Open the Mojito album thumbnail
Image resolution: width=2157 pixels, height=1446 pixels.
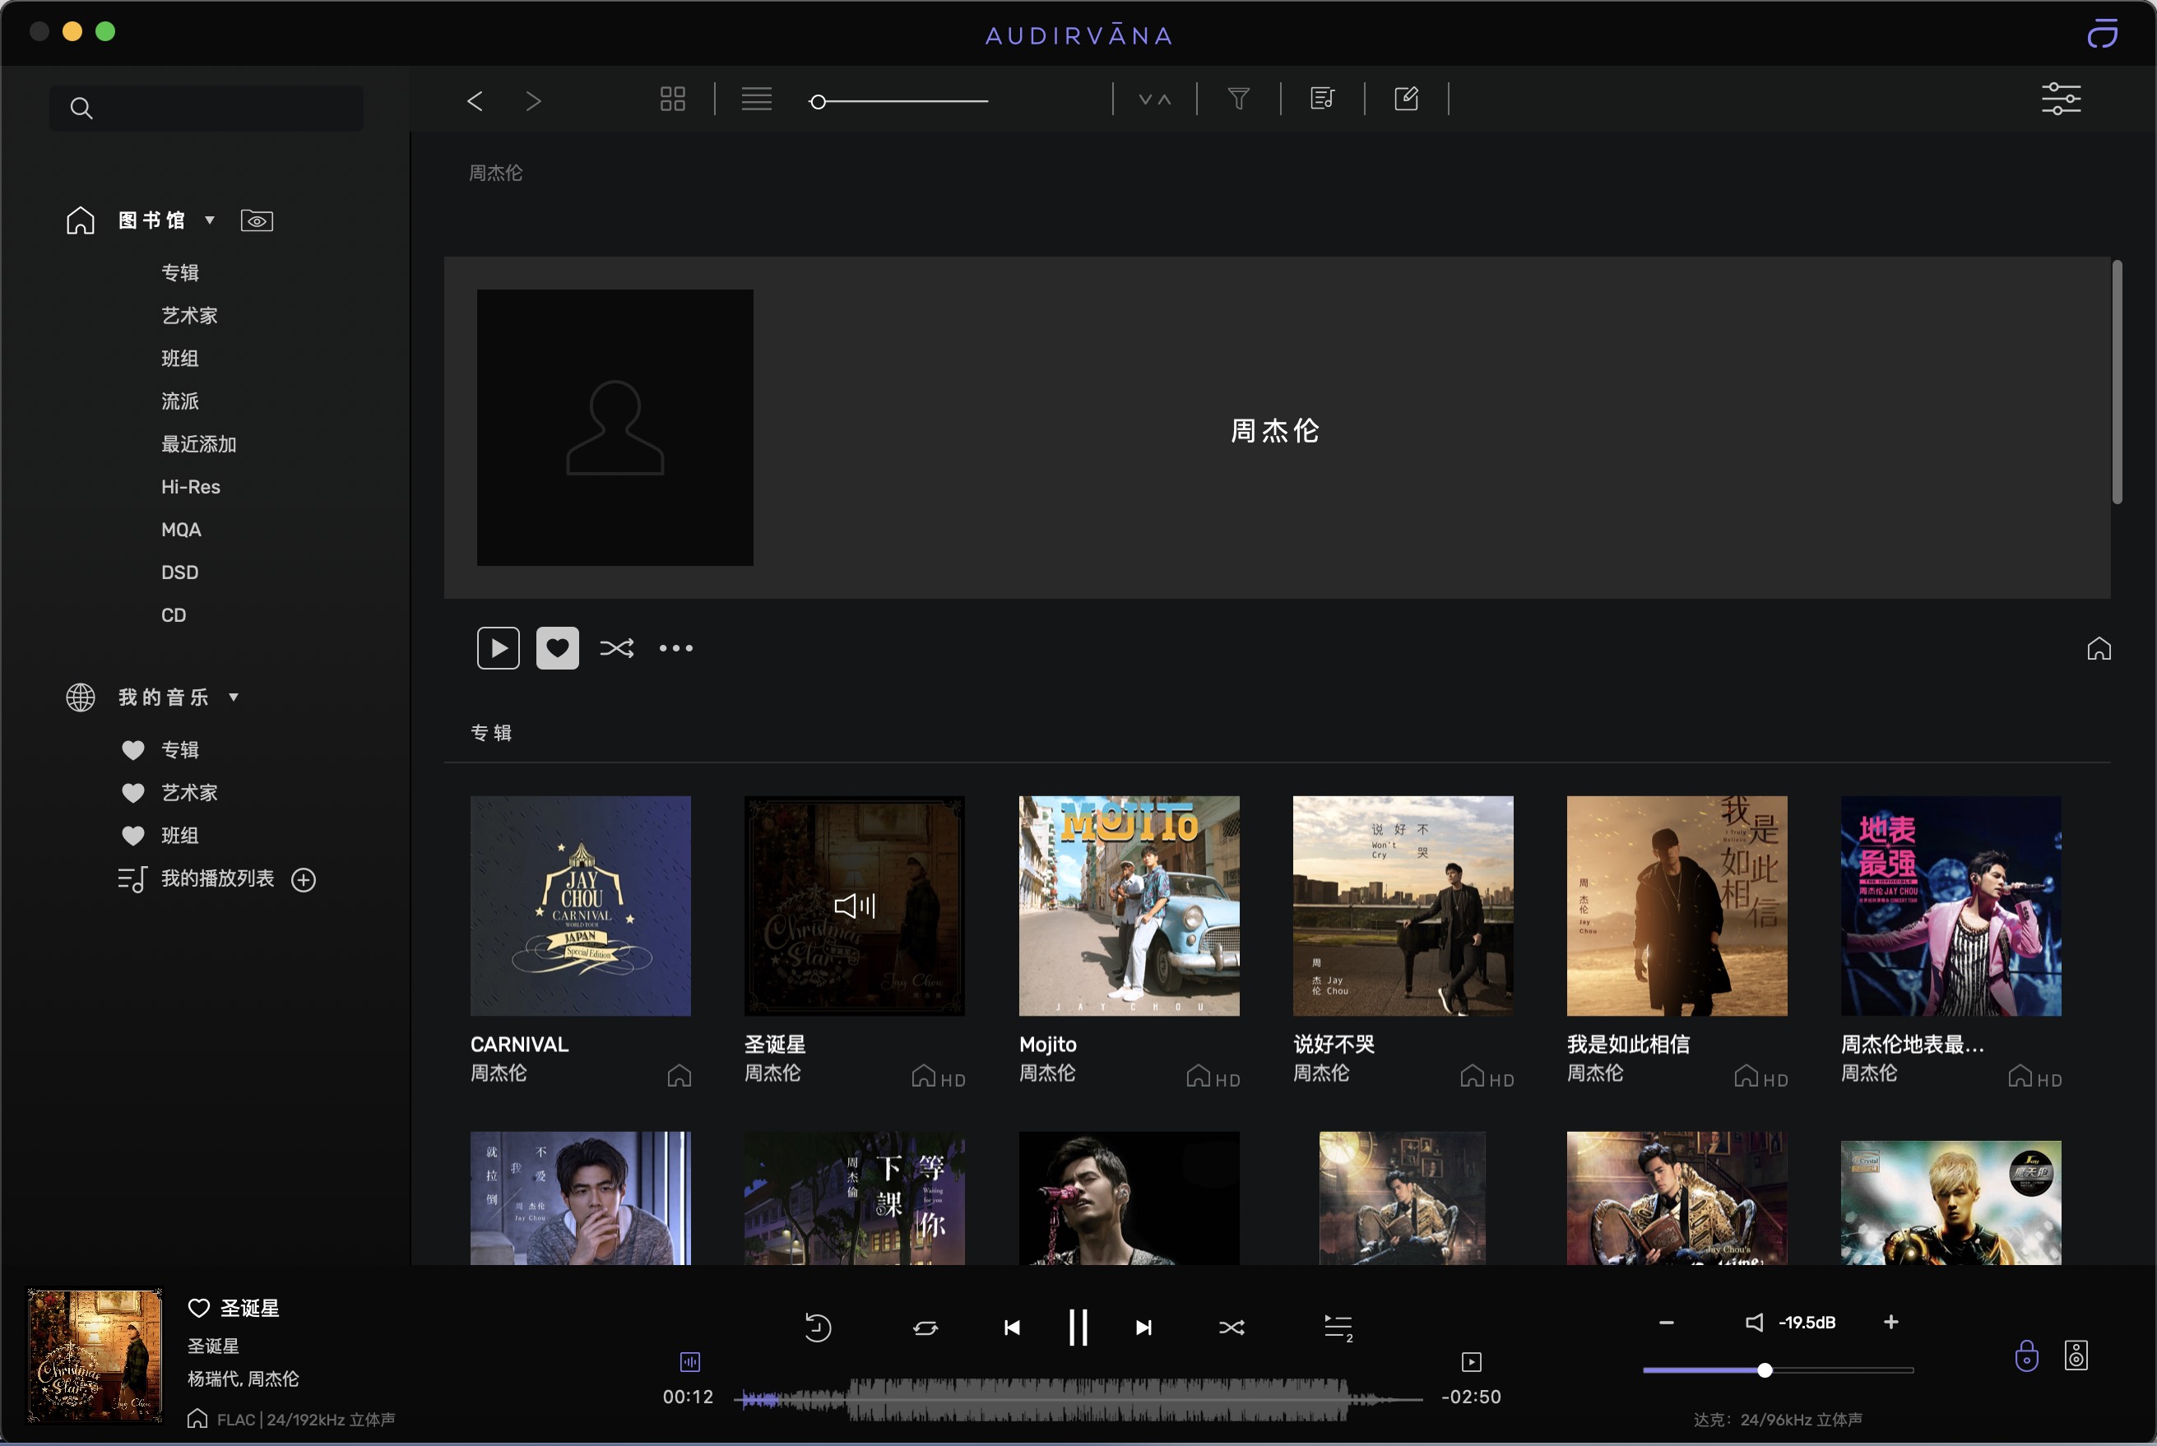1129,906
